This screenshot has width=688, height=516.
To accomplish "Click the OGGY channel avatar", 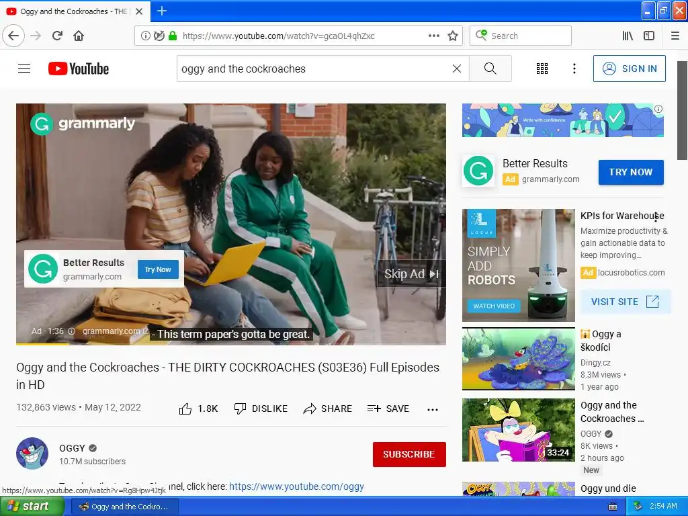I will click(32, 454).
